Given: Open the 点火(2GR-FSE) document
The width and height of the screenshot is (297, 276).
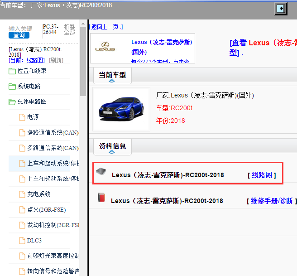Looking at the screenshot, I should pyautogui.click(x=47, y=210).
